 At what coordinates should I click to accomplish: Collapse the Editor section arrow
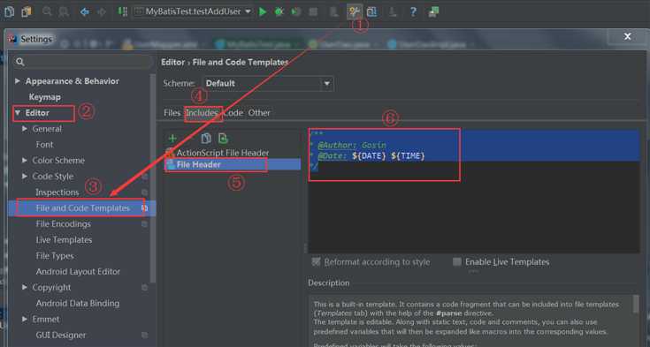(x=18, y=113)
